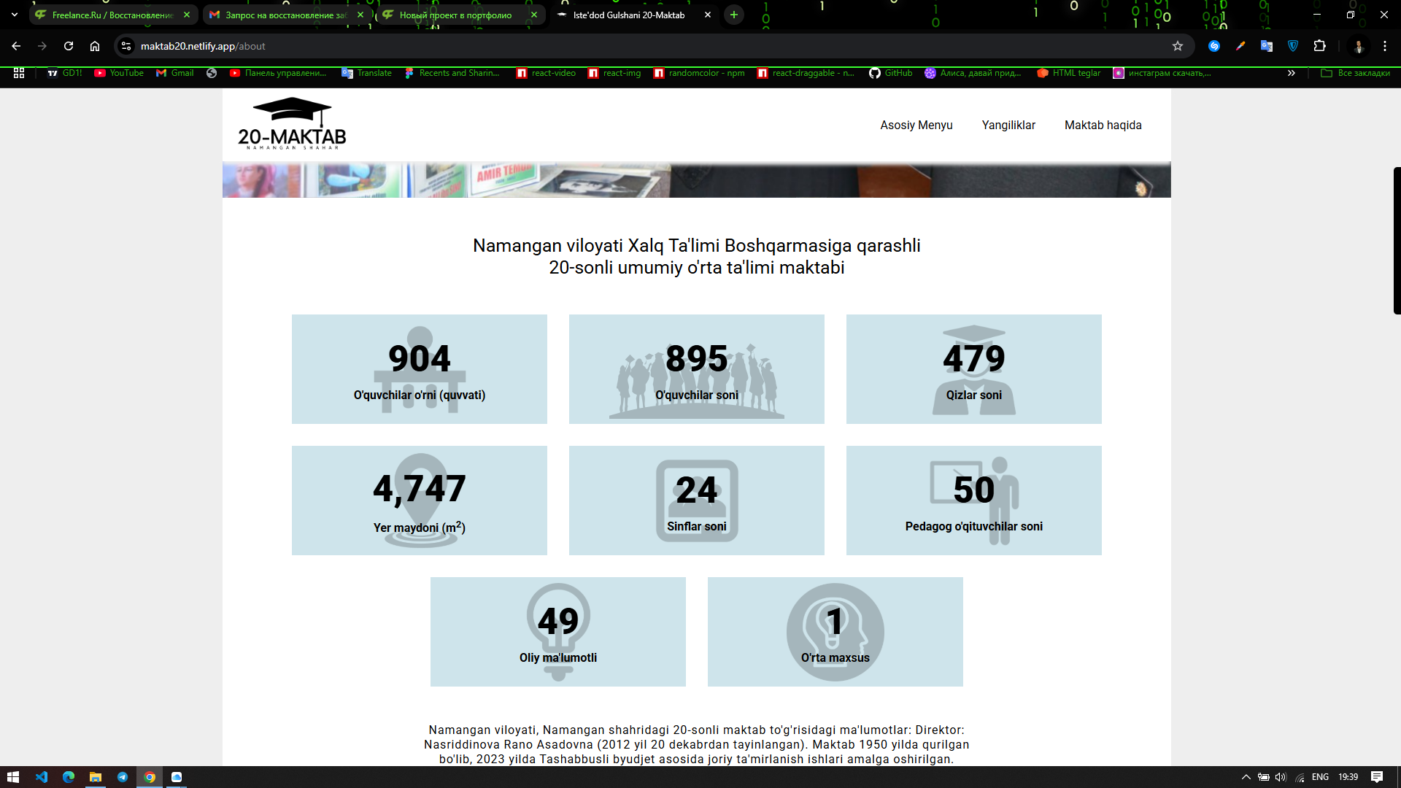Close the Freelance.Ru tab
Viewport: 1401px width, 788px height.
pyautogui.click(x=187, y=15)
